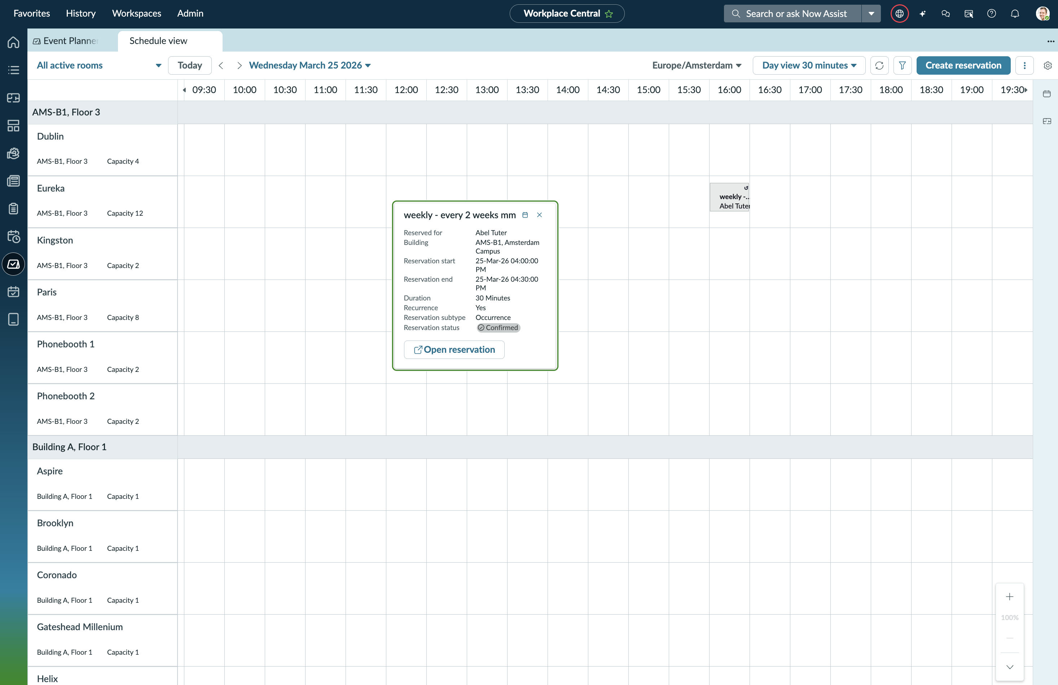The image size is (1058, 685).
Task: Click Open reservation in the popover
Action: coord(454,350)
